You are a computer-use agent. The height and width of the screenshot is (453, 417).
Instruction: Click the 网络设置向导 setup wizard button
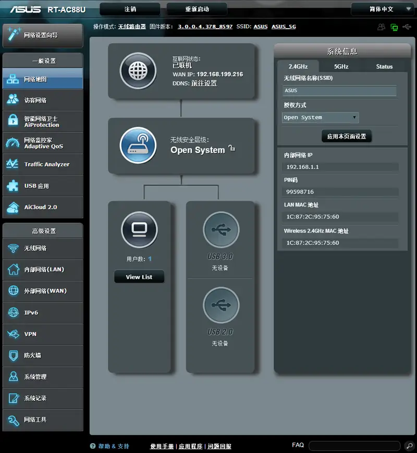click(x=43, y=35)
